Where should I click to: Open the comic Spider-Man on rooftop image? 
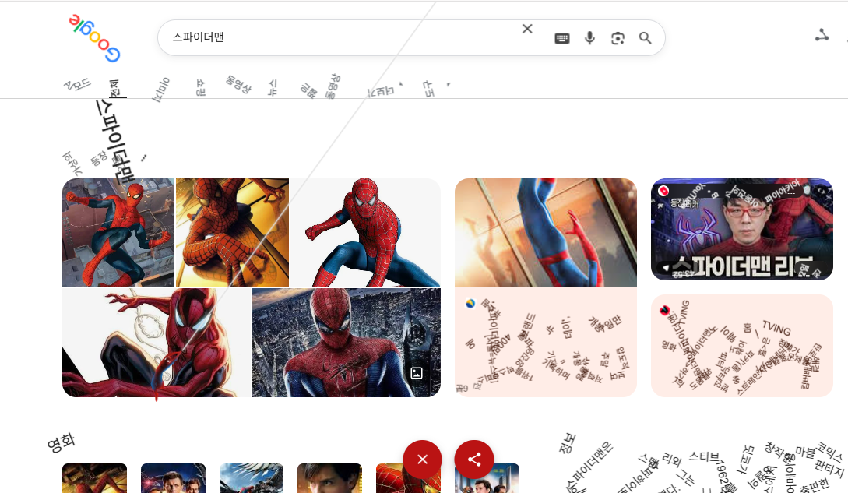118,232
